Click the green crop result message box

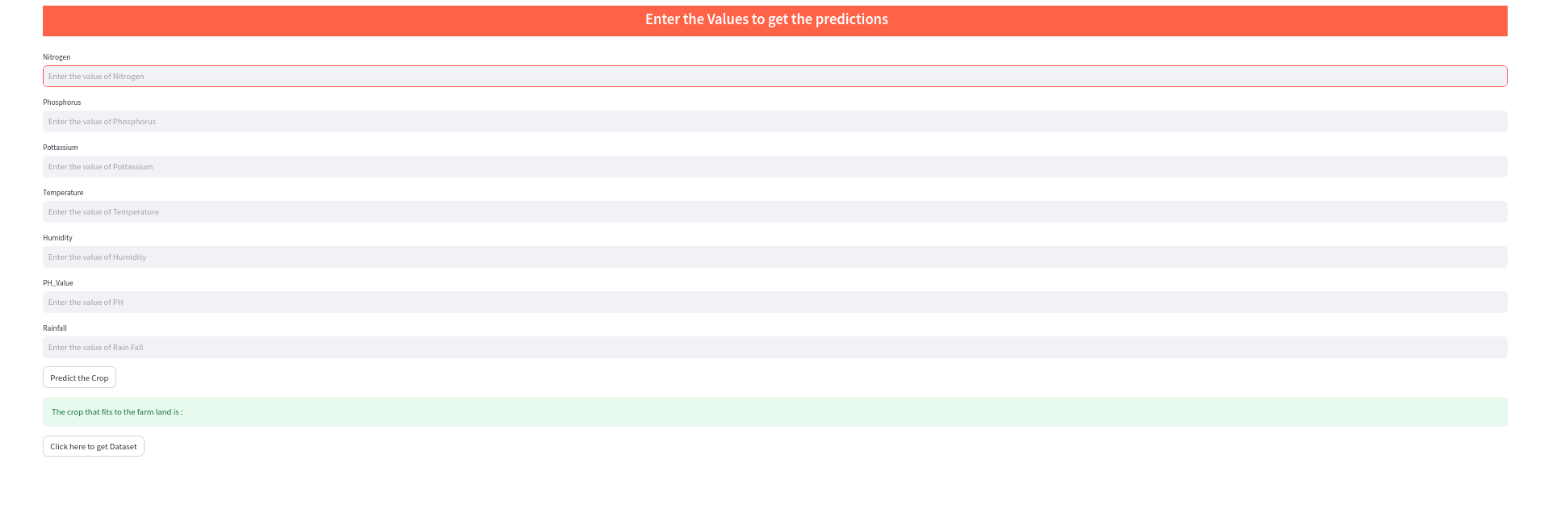pos(774,411)
